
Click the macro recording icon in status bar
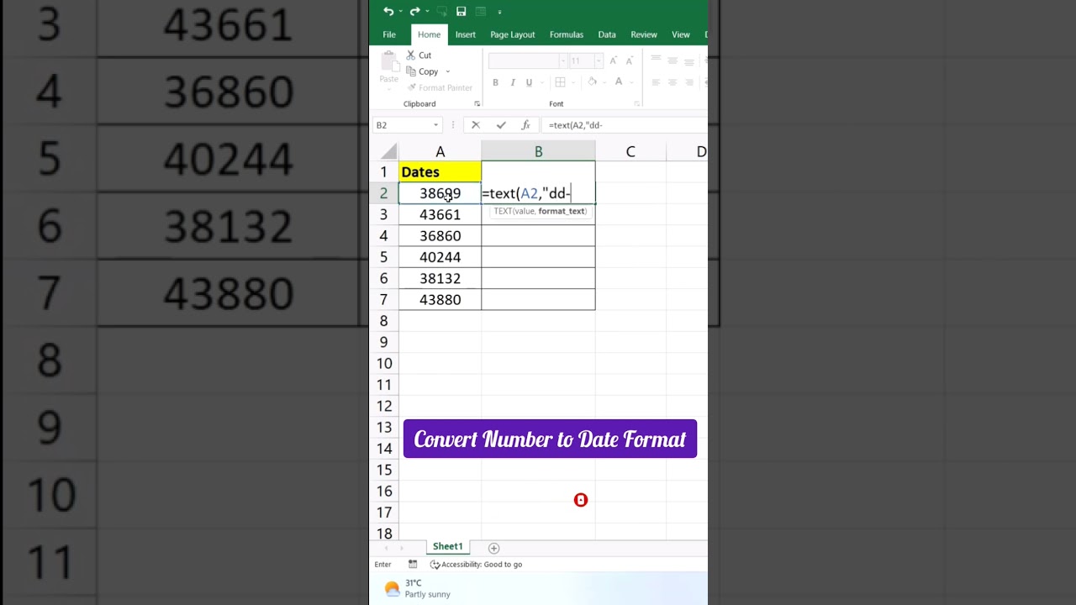coord(413,565)
